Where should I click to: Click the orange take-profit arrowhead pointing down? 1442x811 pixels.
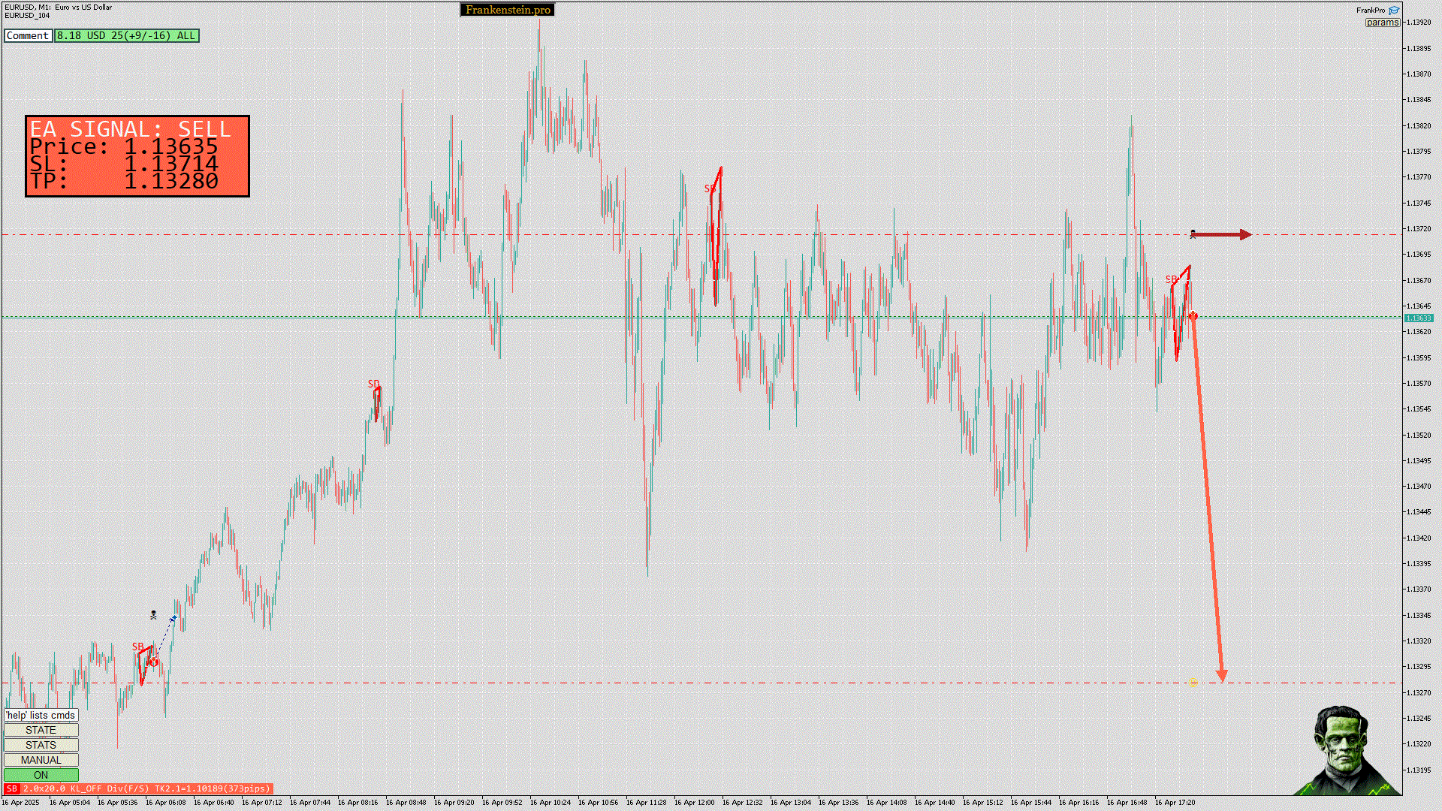pos(1221,676)
